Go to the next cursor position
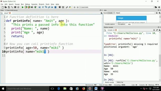 (x=78, y=7)
